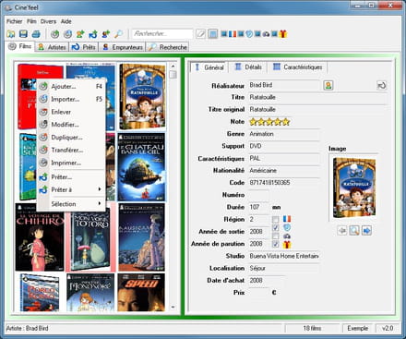The height and width of the screenshot is (339, 406).
Task: Open the Divers menu
Action: click(48, 21)
